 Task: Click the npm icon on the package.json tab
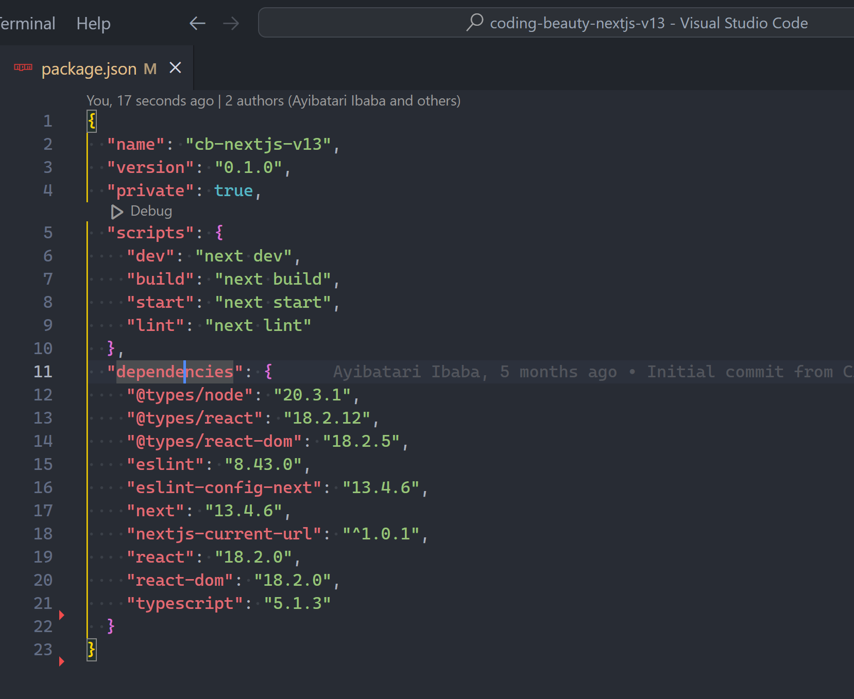click(x=23, y=67)
